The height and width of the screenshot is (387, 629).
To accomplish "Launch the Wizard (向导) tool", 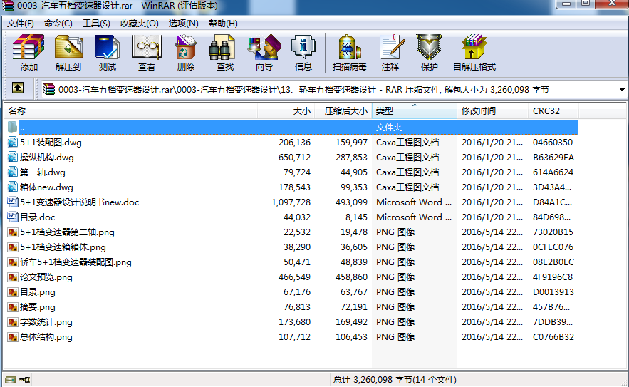I will point(264,53).
